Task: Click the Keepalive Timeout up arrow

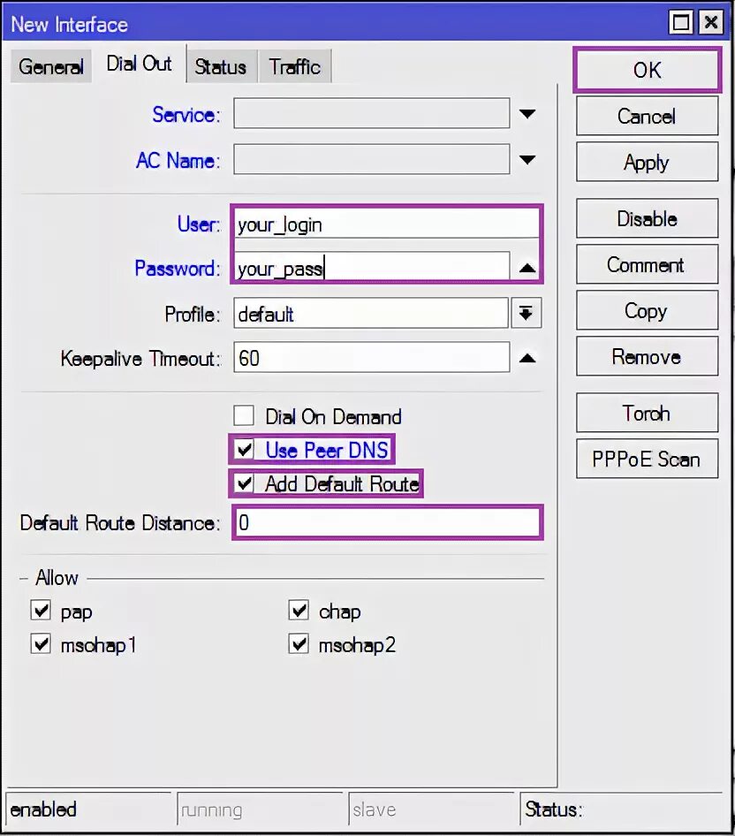Action: click(x=527, y=358)
